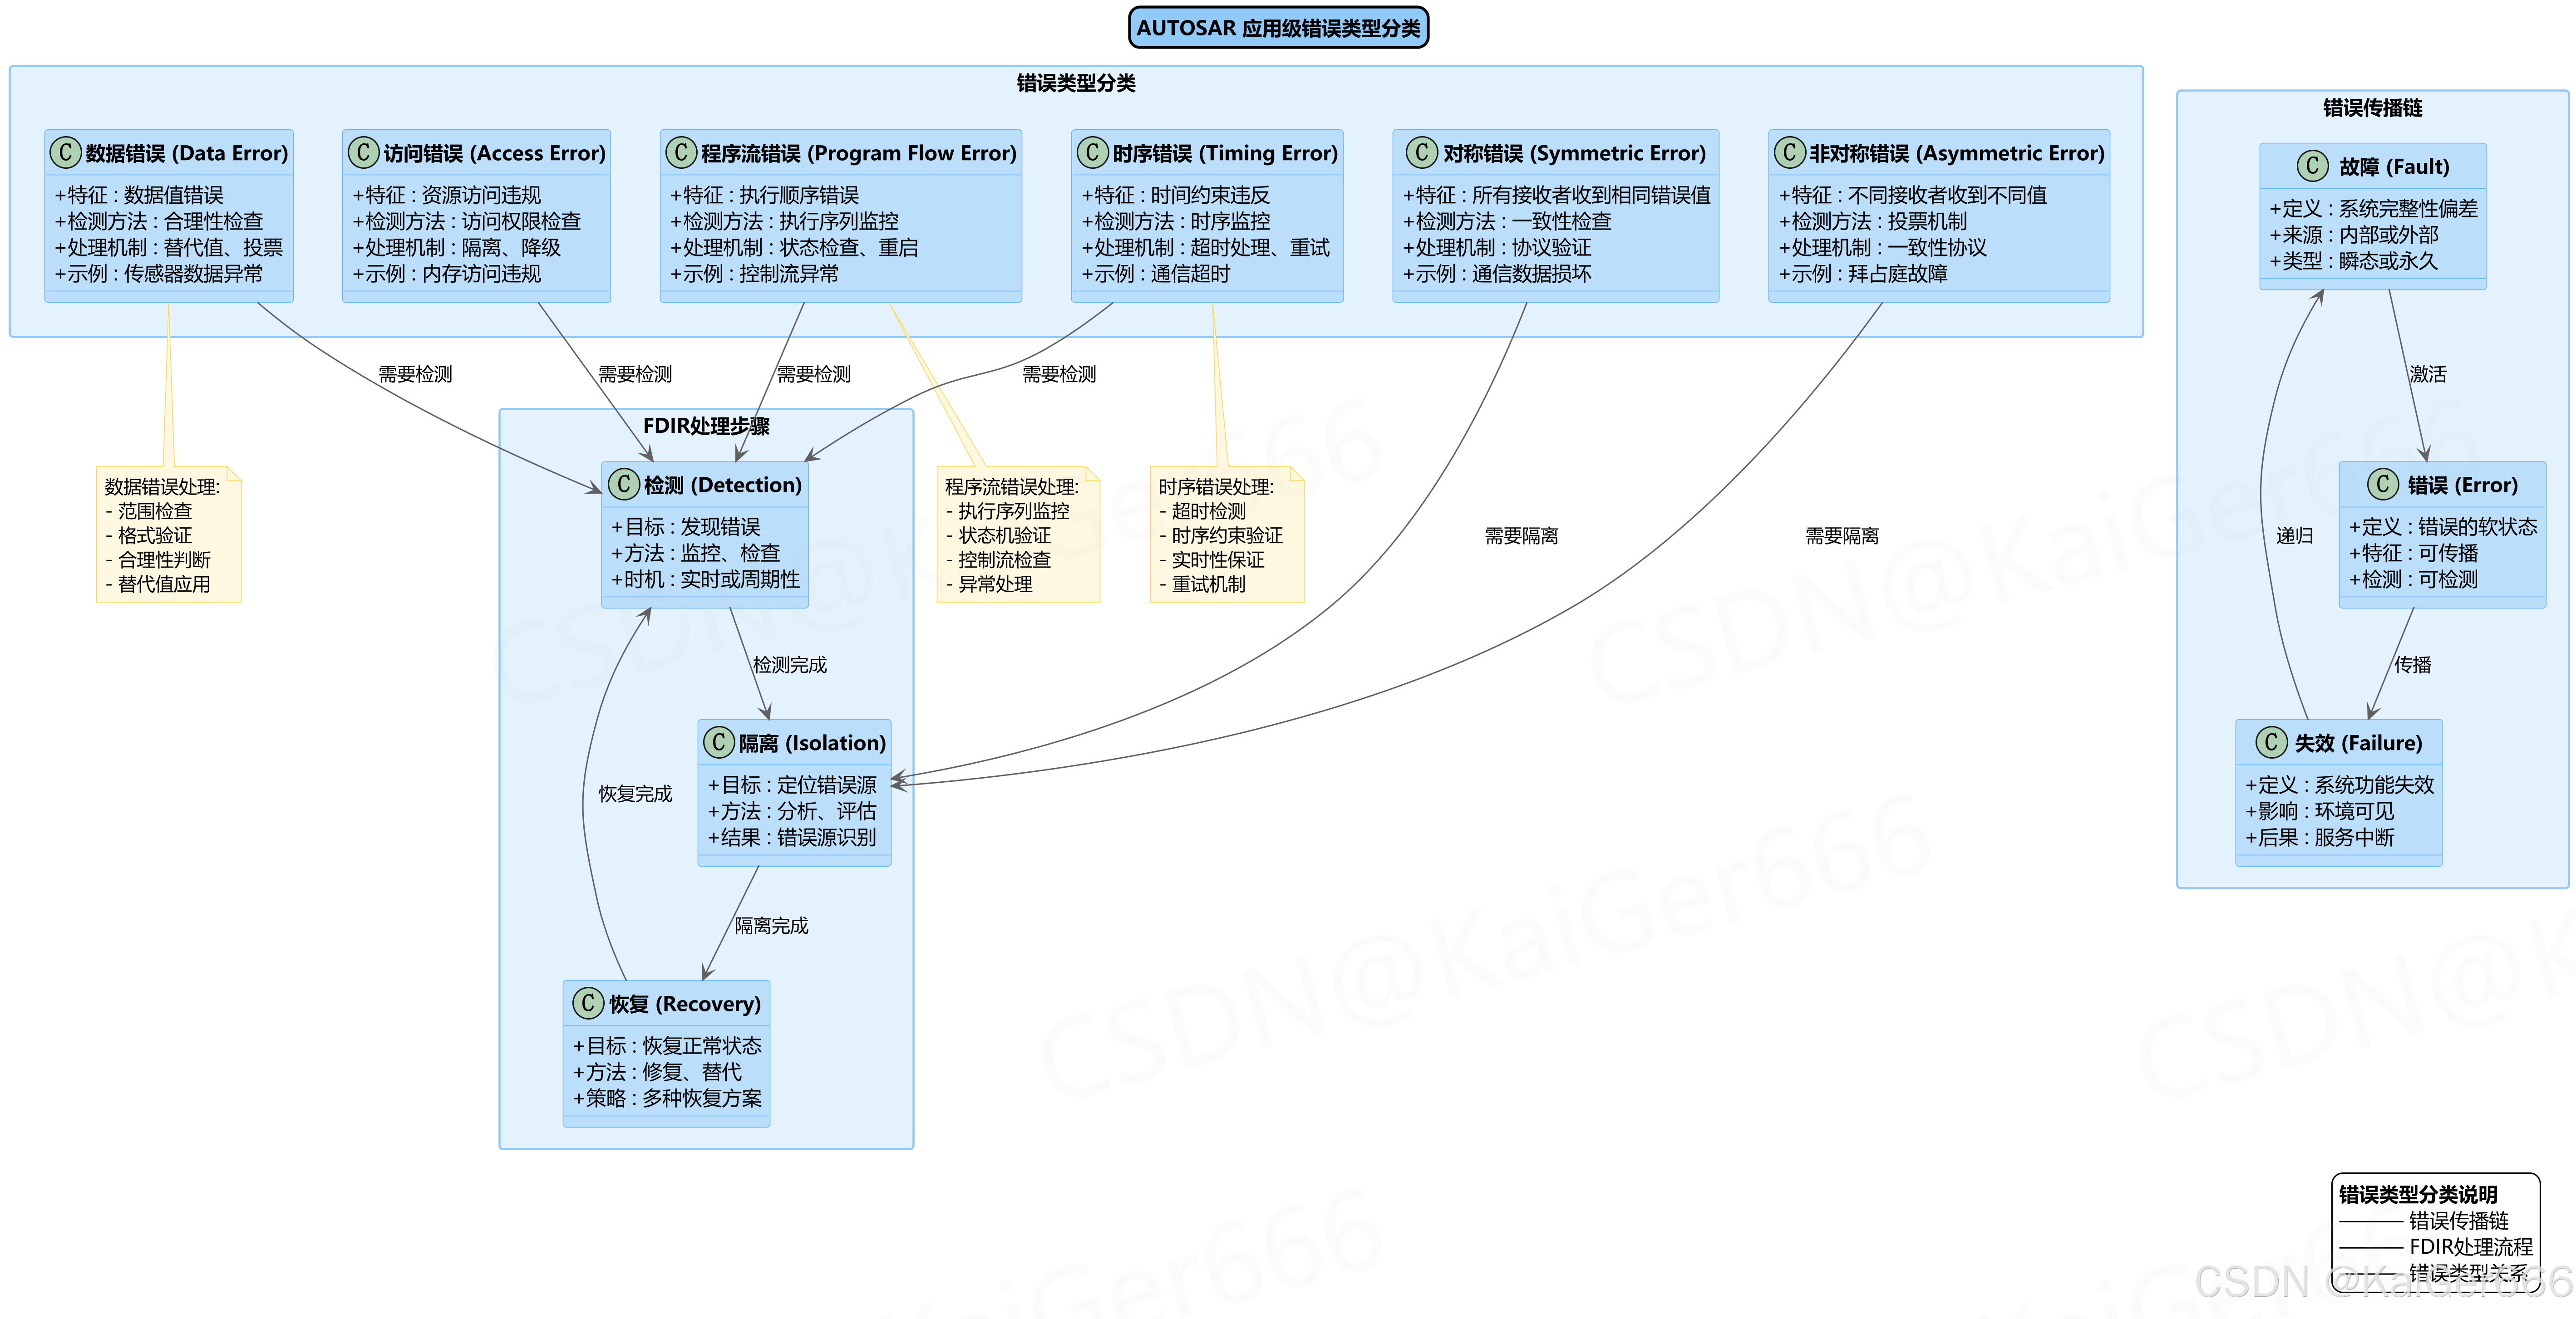Select attribute +检测方法 : 一致性检查

coord(1507,222)
